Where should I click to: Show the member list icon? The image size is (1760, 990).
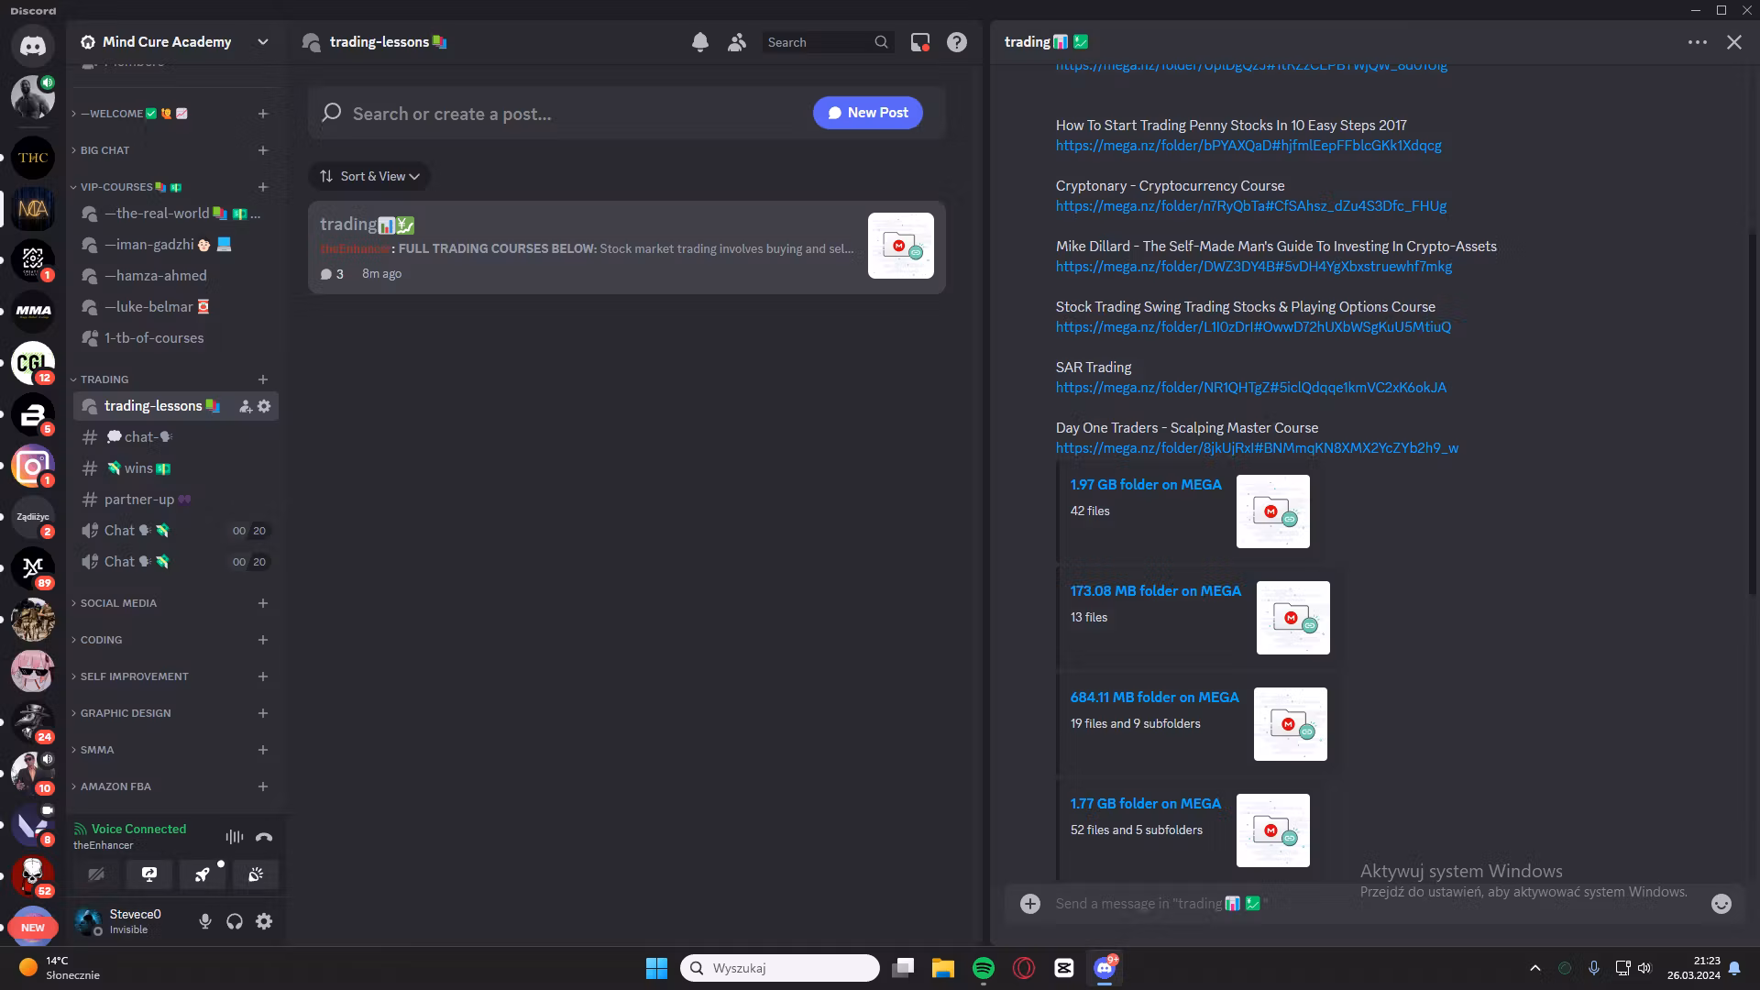tap(736, 42)
